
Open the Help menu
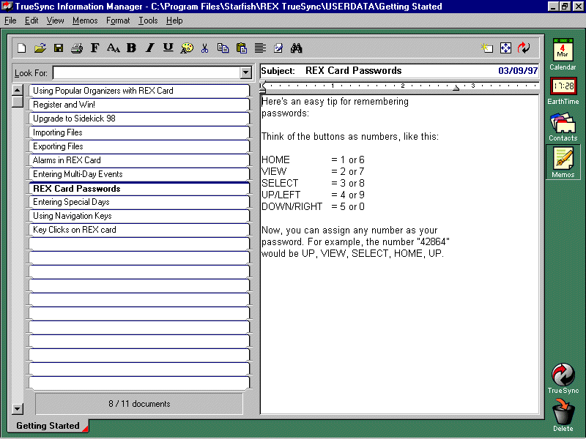174,20
